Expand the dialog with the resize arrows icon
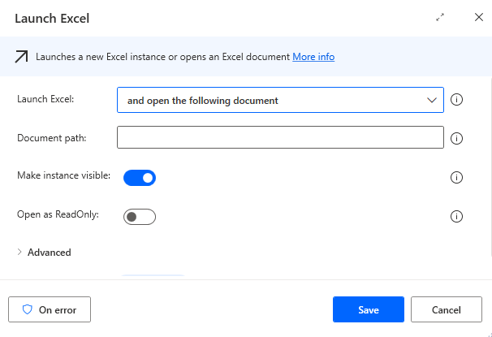Image resolution: width=492 pixels, height=337 pixels. click(x=440, y=17)
